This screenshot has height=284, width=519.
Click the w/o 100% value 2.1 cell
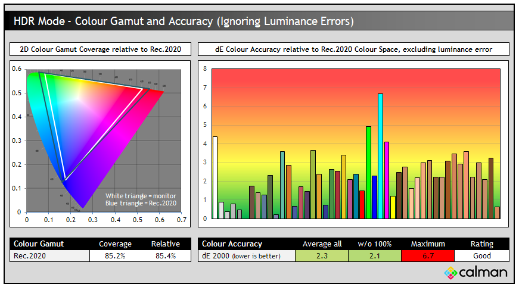pos(372,255)
